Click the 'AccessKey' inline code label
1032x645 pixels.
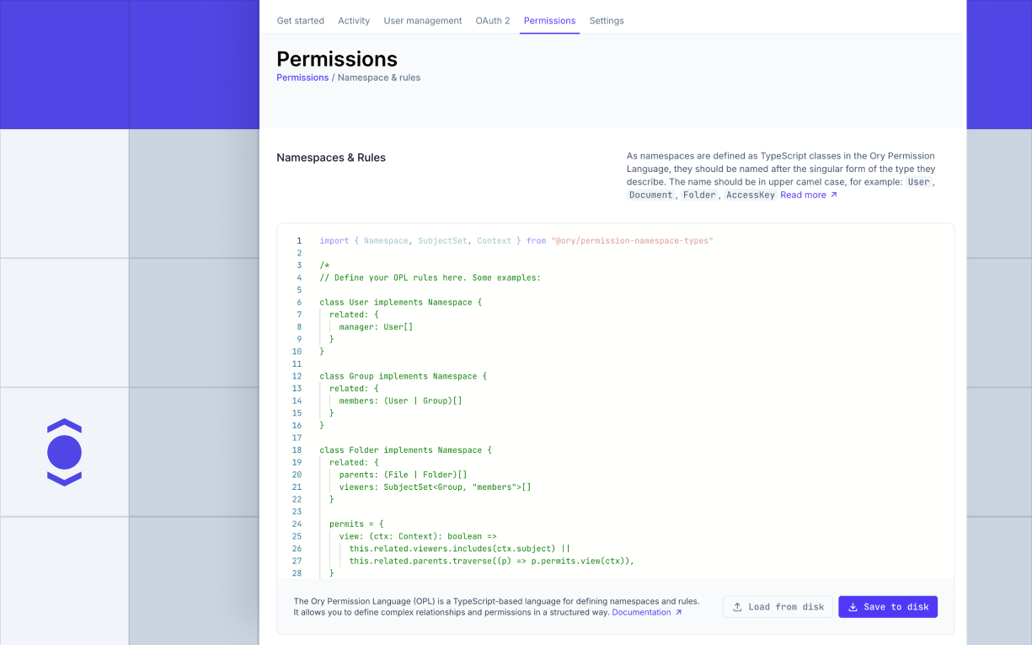pos(750,195)
